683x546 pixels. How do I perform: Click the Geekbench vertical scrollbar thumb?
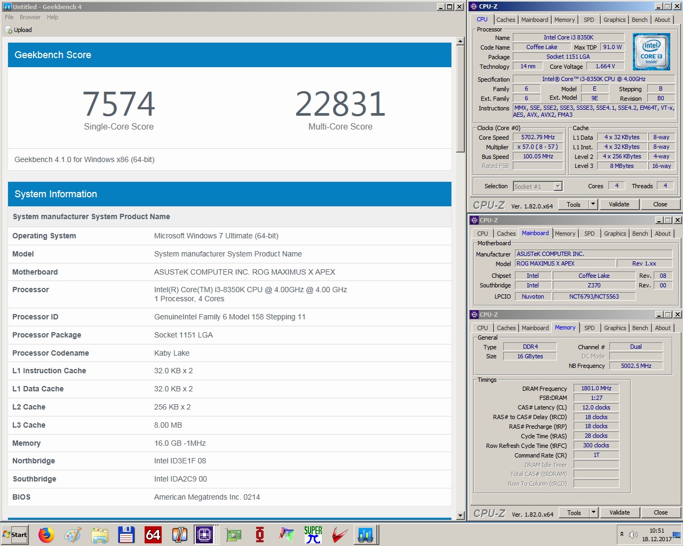pyautogui.click(x=460, y=99)
